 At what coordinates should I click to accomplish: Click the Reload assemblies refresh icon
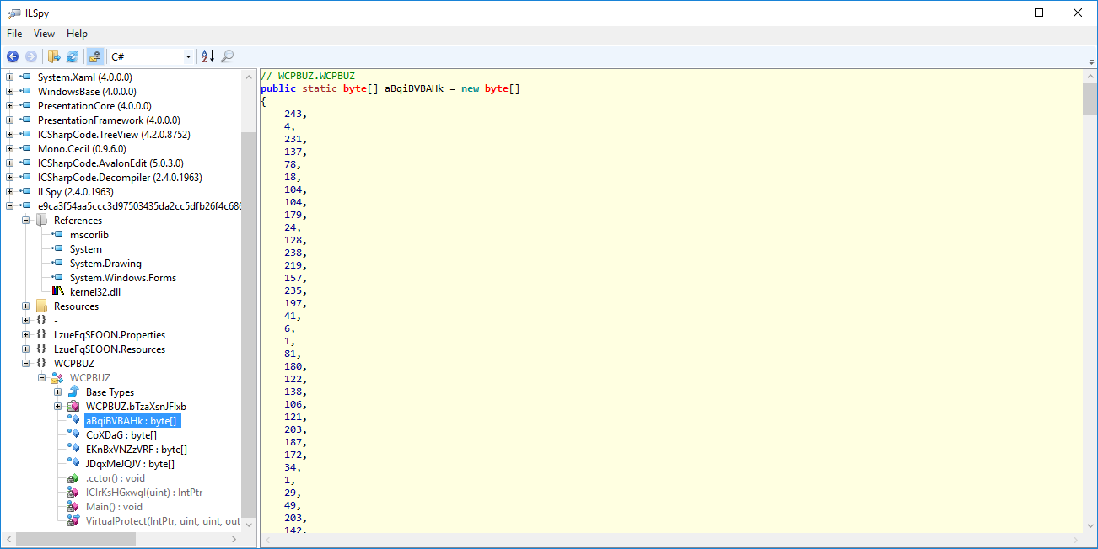pos(73,56)
